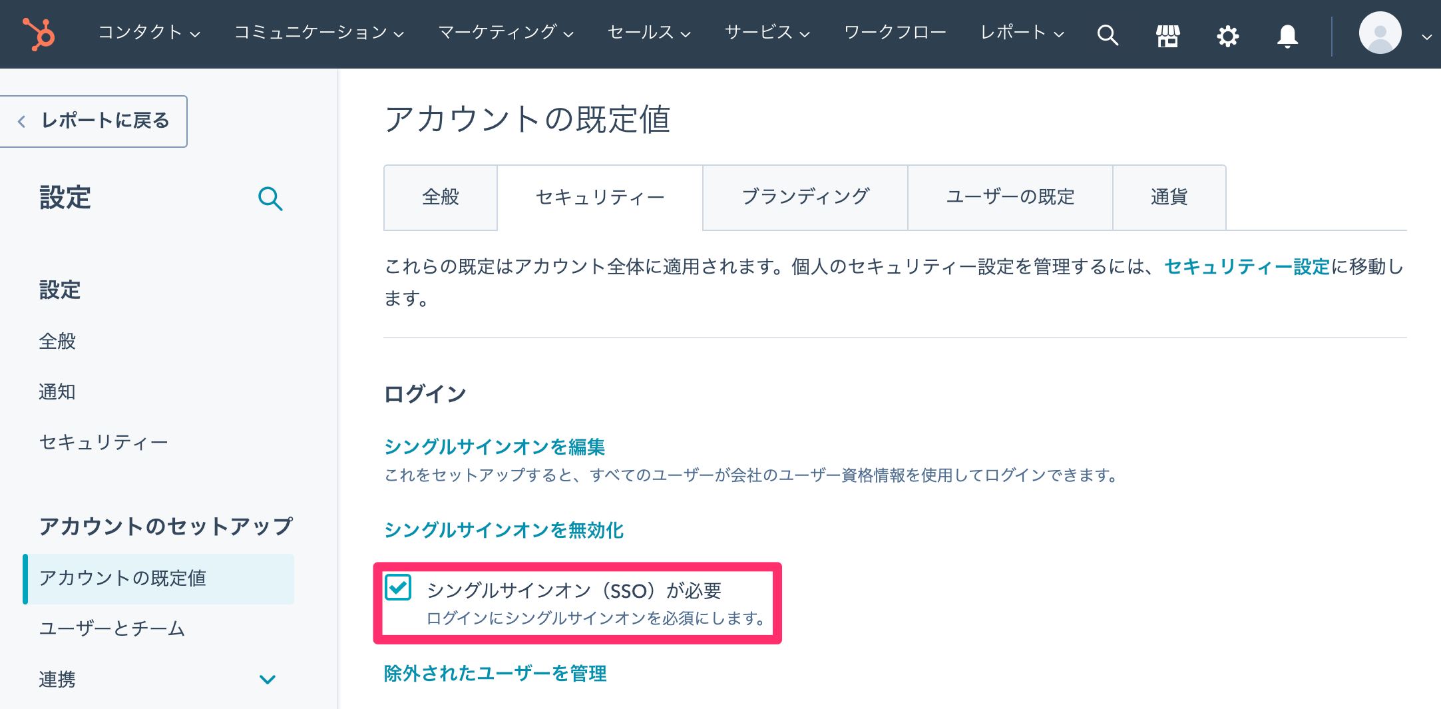Expand the account menu arrow beside the avatar

point(1426,37)
